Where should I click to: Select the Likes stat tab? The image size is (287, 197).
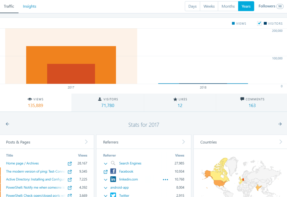point(180,102)
